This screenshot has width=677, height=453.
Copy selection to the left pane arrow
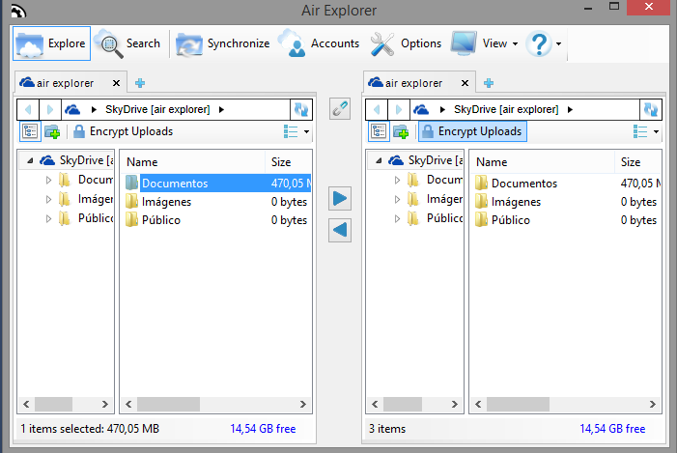pos(340,230)
